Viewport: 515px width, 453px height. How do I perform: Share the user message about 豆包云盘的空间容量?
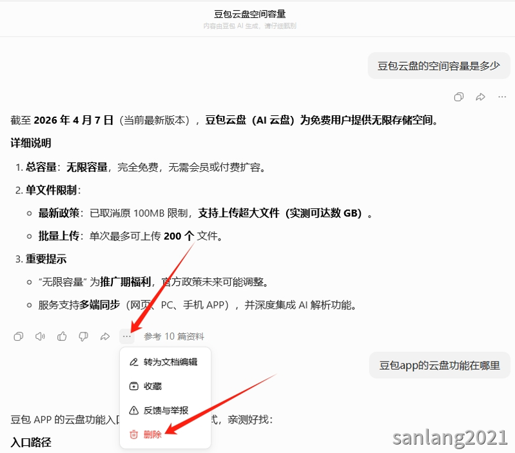pos(480,97)
